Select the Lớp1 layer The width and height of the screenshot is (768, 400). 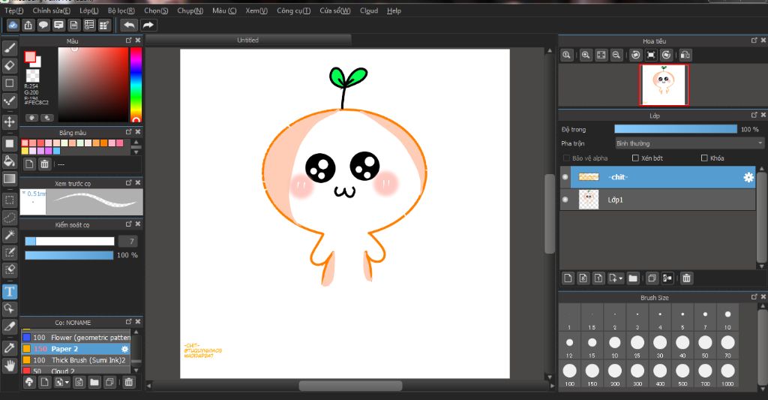click(658, 200)
